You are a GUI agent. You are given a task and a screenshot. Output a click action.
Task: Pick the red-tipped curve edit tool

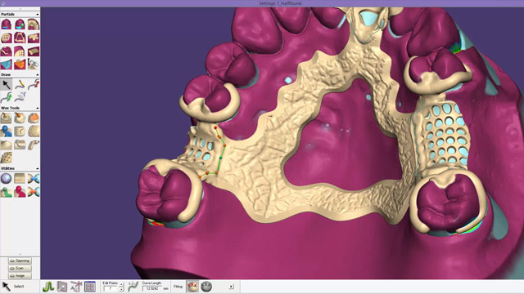click(34, 84)
